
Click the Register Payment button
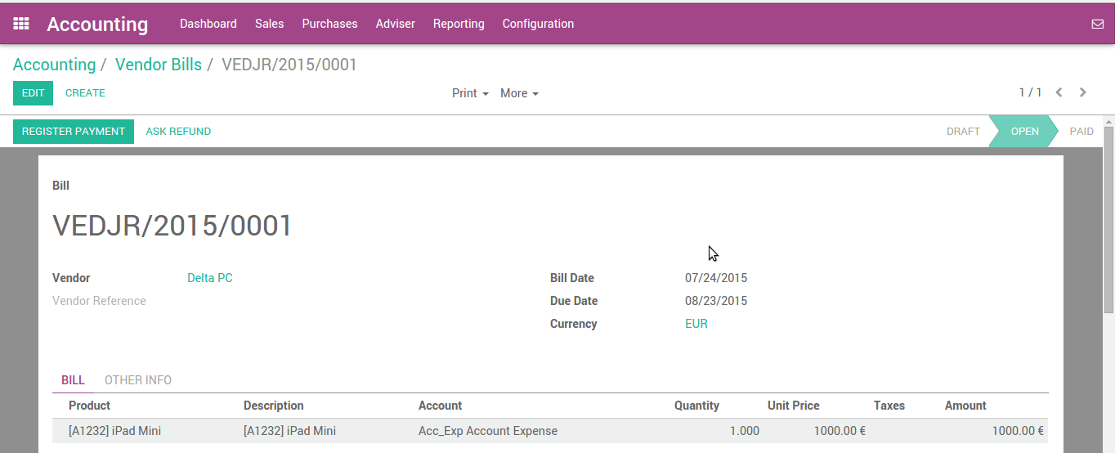[74, 132]
